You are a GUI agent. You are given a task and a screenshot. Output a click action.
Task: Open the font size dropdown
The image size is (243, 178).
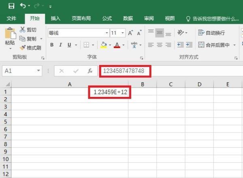(x=123, y=33)
